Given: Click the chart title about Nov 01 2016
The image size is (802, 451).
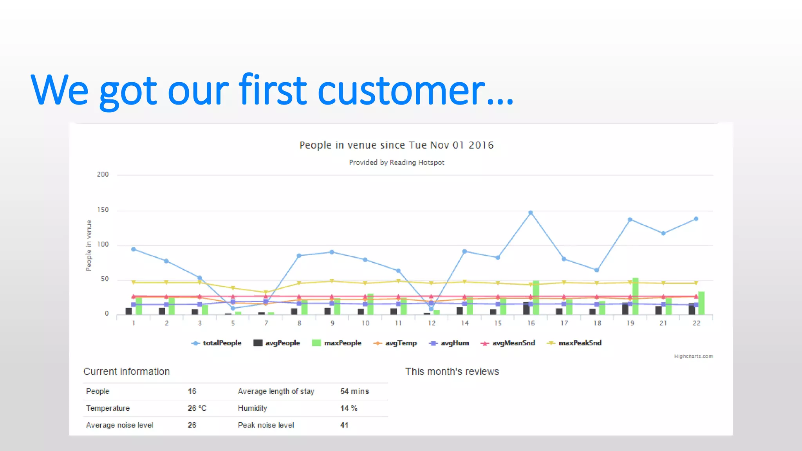Looking at the screenshot, I should (x=396, y=145).
